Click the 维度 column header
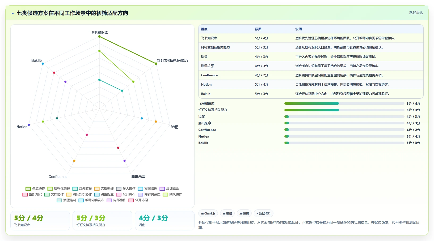The height and width of the screenshot is (241, 434). (x=204, y=29)
